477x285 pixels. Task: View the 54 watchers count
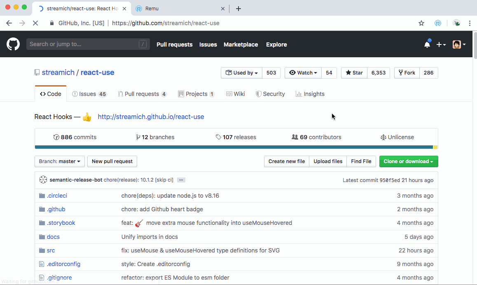tap(329, 73)
